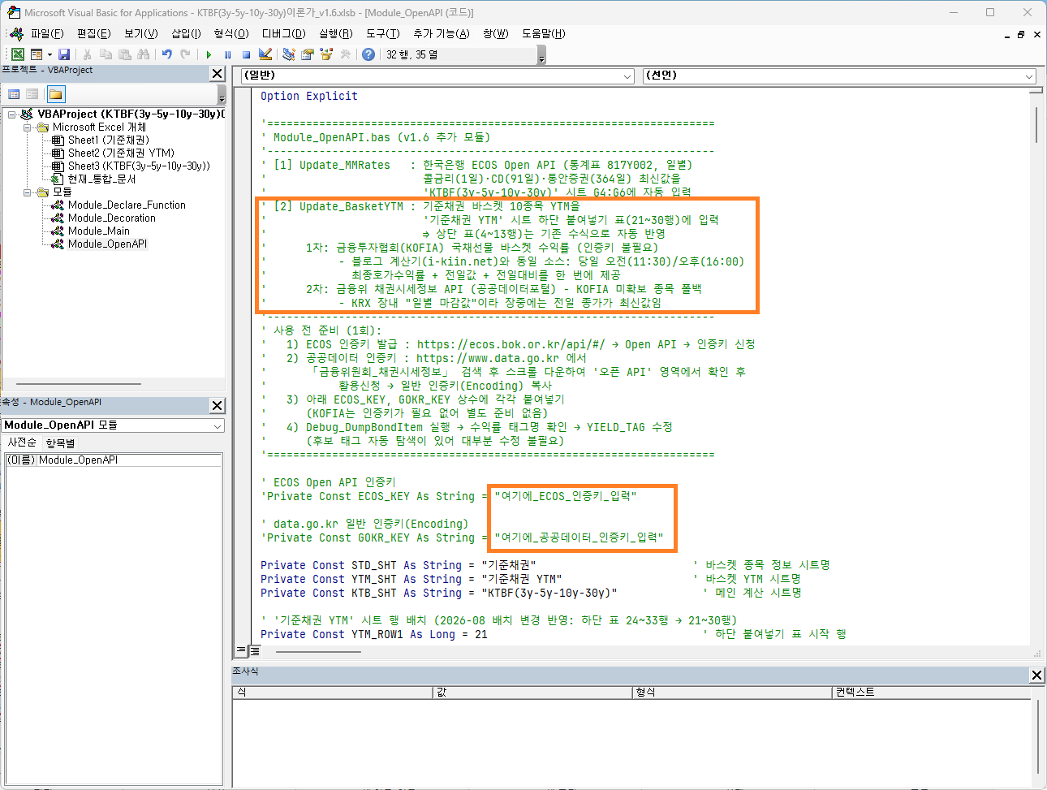The image size is (1047, 790).
Task: Click the Option Explicit line in code
Action: pos(309,96)
